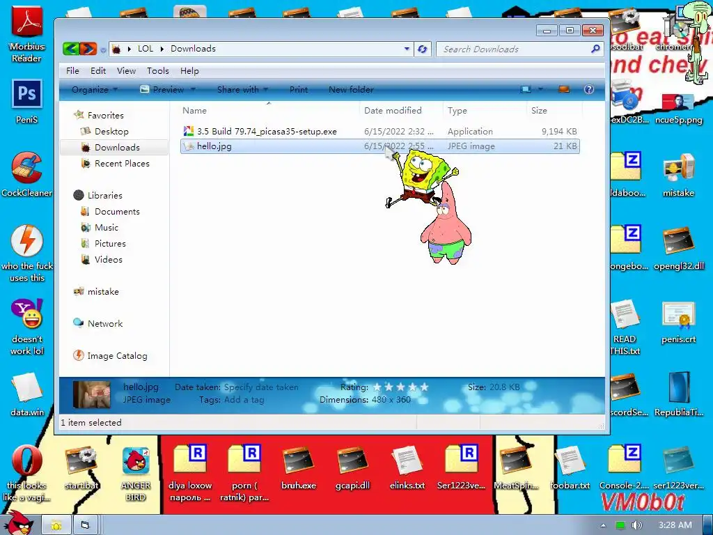713x535 pixels.
Task: Set rating to three stars
Action: pos(400,387)
